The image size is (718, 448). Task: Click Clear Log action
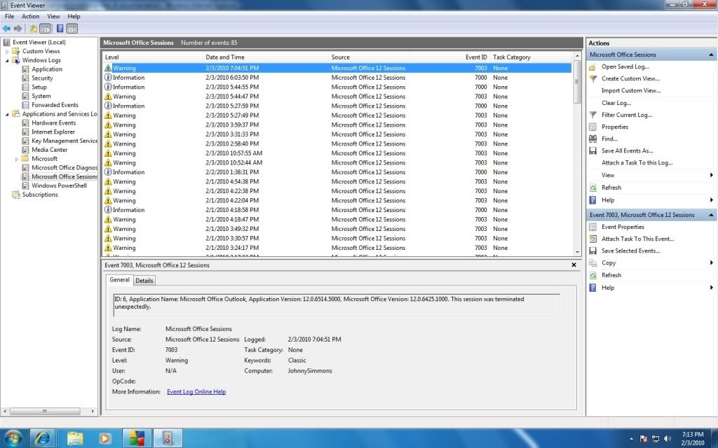[616, 103]
